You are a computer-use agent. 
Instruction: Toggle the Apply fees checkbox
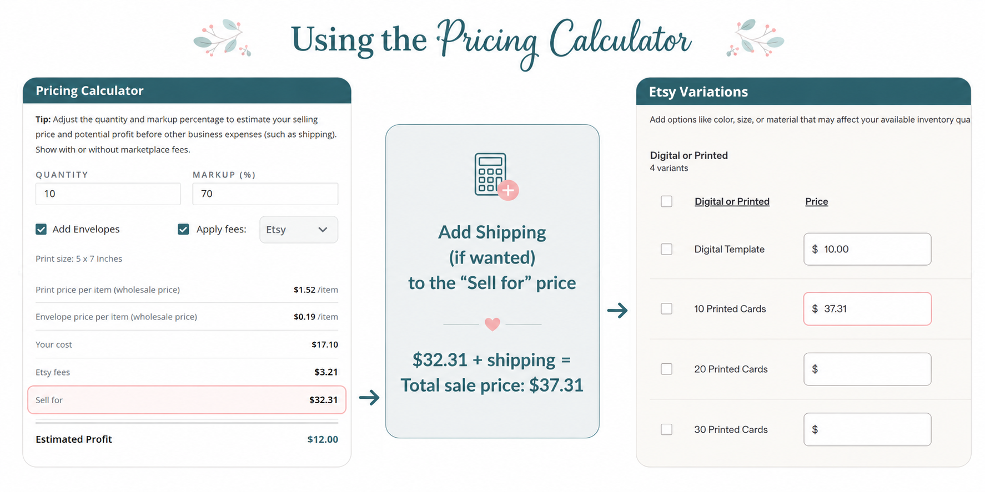(183, 229)
